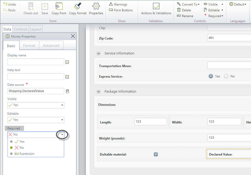This screenshot has width=251, height=175.
Task: Click the Data source field
Action: [36, 91]
